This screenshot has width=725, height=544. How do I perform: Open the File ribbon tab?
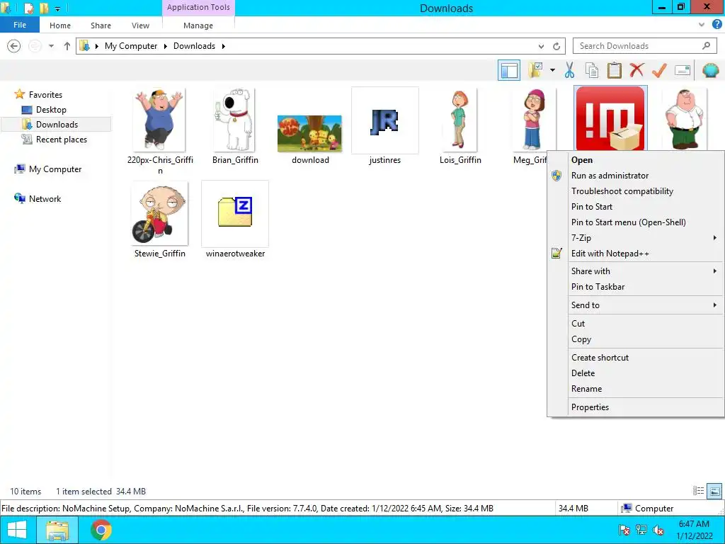tap(19, 25)
